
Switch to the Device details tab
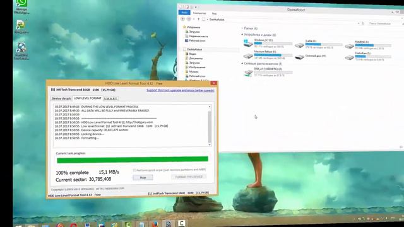[61, 98]
